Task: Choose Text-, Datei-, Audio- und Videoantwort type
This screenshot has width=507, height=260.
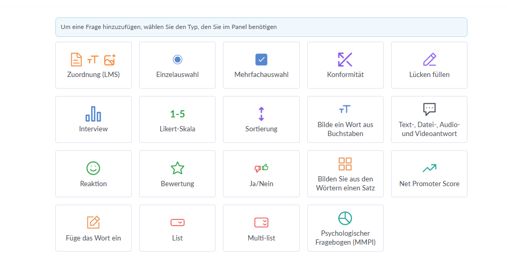Action: tap(430, 119)
